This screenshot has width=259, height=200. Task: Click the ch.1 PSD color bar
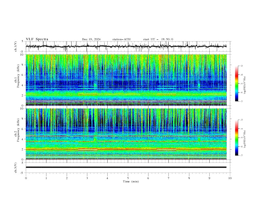click(237, 84)
